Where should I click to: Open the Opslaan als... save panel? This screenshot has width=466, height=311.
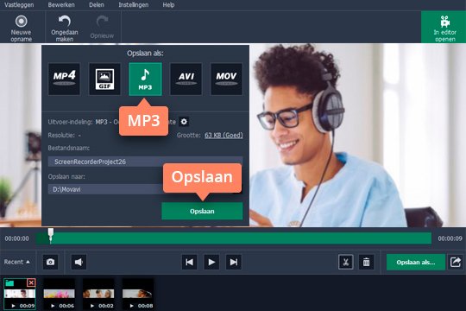point(416,263)
